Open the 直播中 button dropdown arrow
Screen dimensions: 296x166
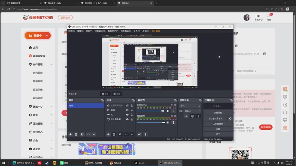pyautogui.click(x=47, y=35)
